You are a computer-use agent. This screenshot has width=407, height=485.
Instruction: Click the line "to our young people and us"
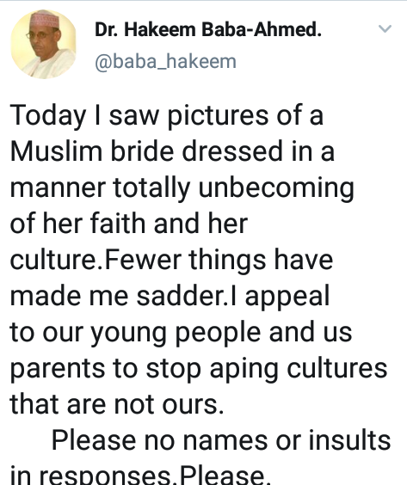click(181, 333)
